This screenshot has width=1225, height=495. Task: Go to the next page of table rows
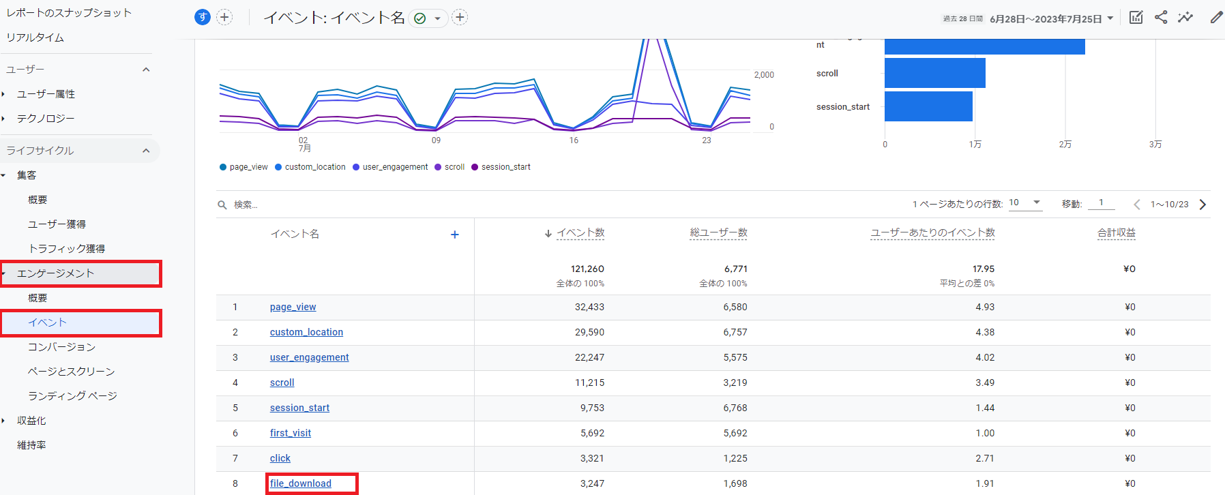click(x=1202, y=205)
